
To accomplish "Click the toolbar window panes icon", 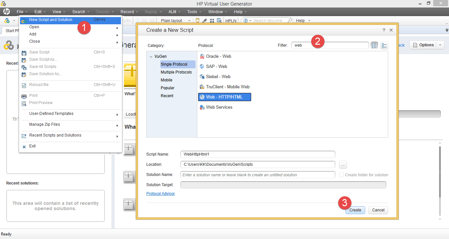I will click(x=219, y=21).
